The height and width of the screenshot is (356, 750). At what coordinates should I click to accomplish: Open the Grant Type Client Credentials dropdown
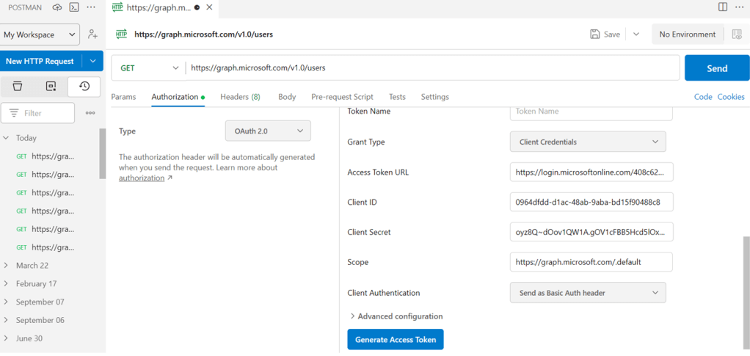587,142
